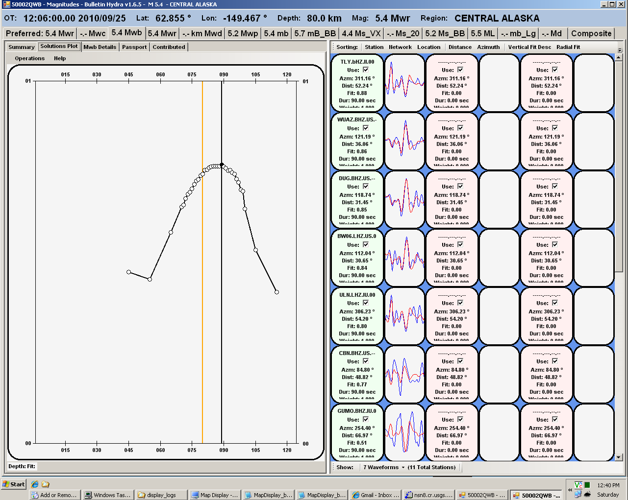This screenshot has width=628, height=500.
Task: Toggle Use checkbox in card right of TLY waveform
Action: [460, 70]
